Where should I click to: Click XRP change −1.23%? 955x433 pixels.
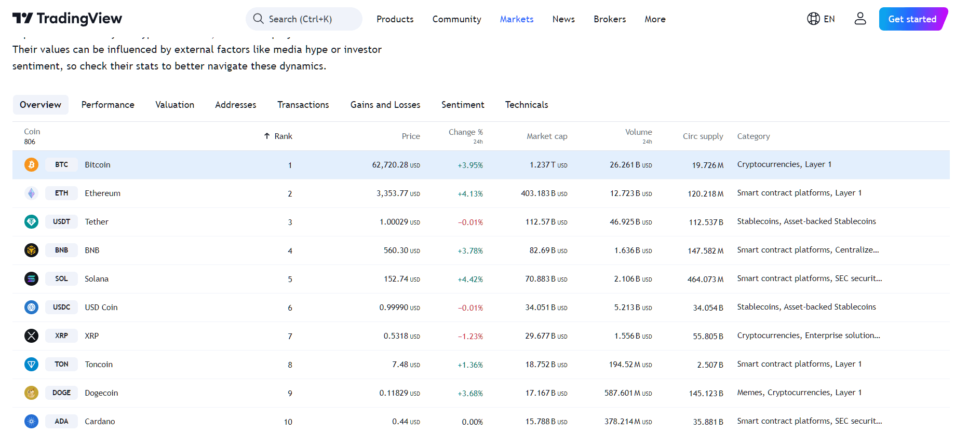(x=470, y=337)
